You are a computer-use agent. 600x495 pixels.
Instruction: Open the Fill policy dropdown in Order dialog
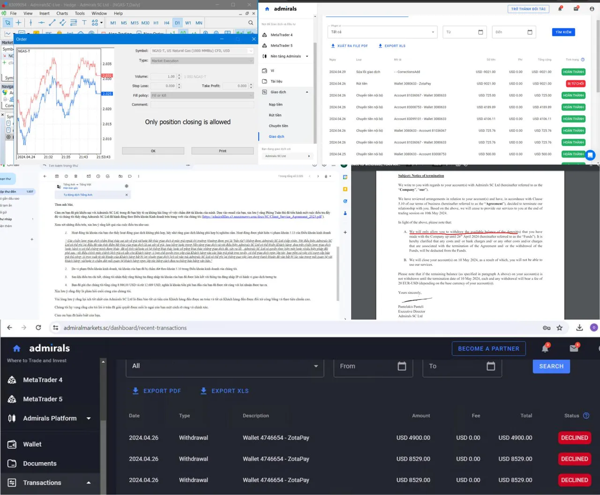pos(202,96)
